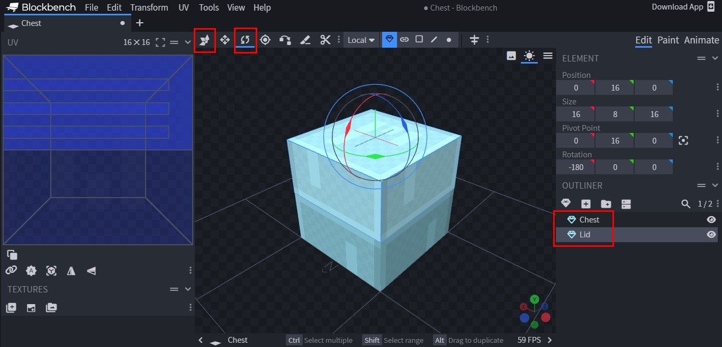Screen dimensions: 722x347
Task: Click the center/align tool icon
Action: click(474, 40)
